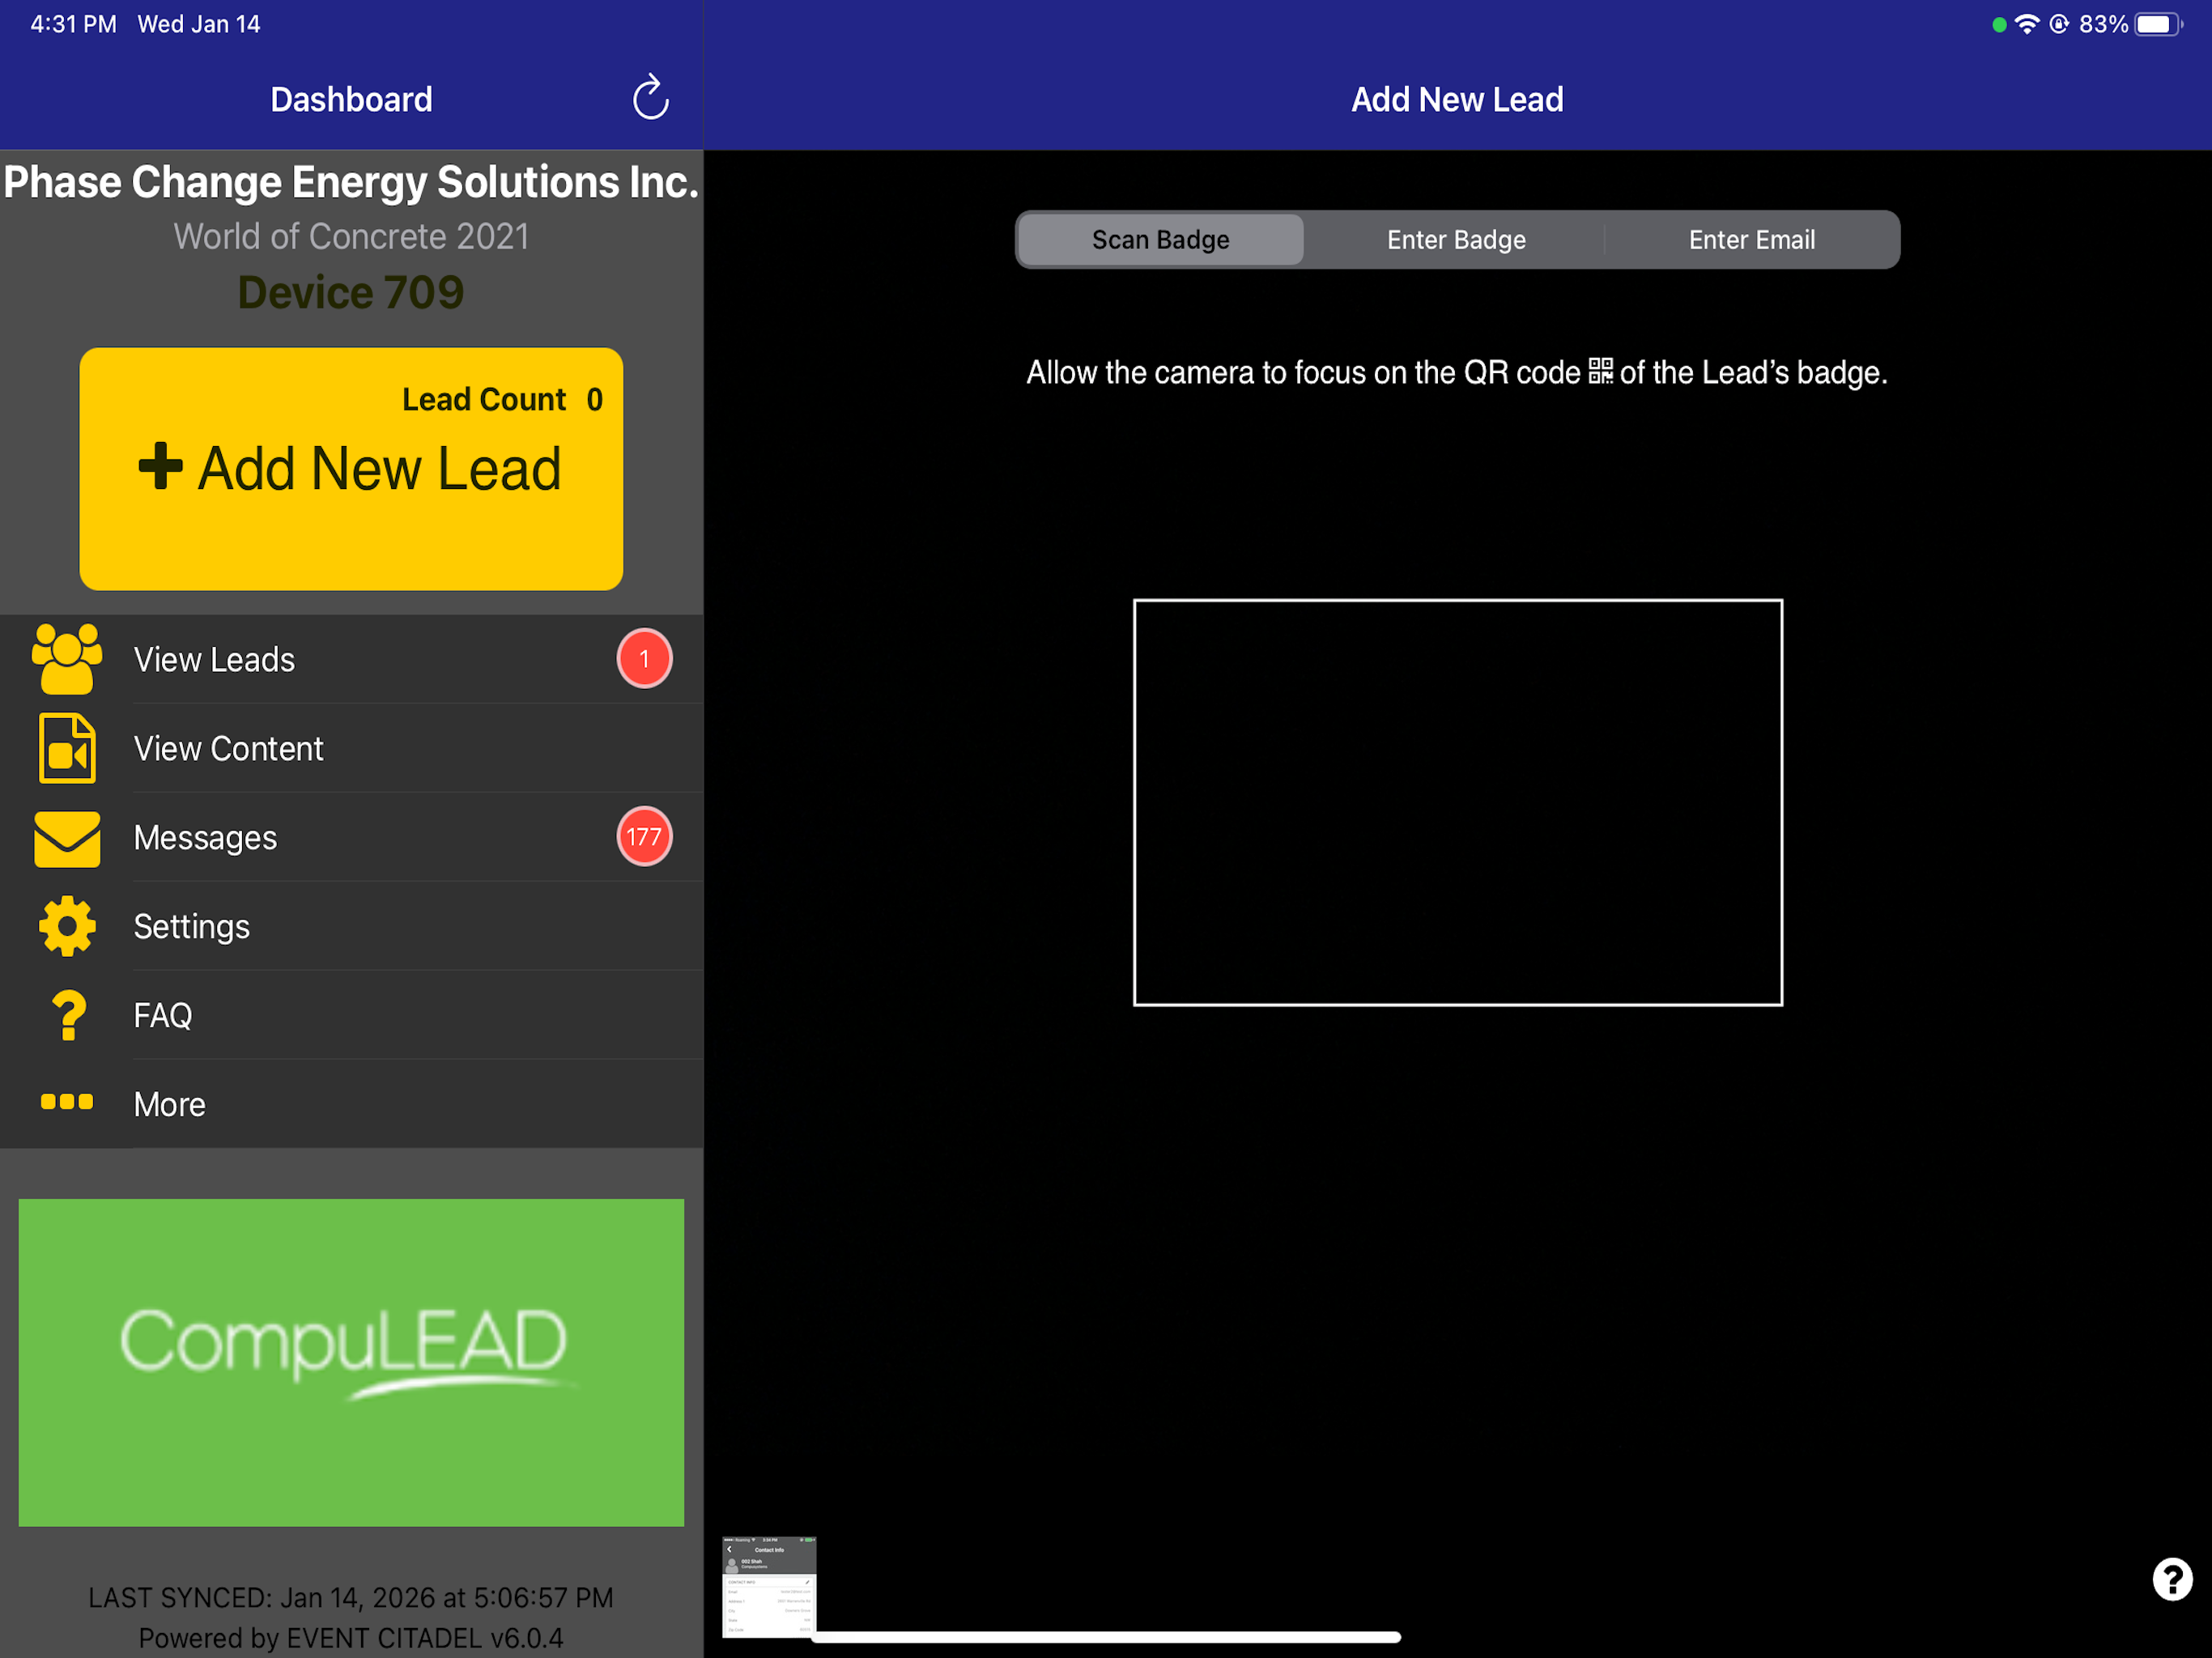The image size is (2212, 1658).
Task: Select the Scan Badge tab
Action: pos(1160,240)
